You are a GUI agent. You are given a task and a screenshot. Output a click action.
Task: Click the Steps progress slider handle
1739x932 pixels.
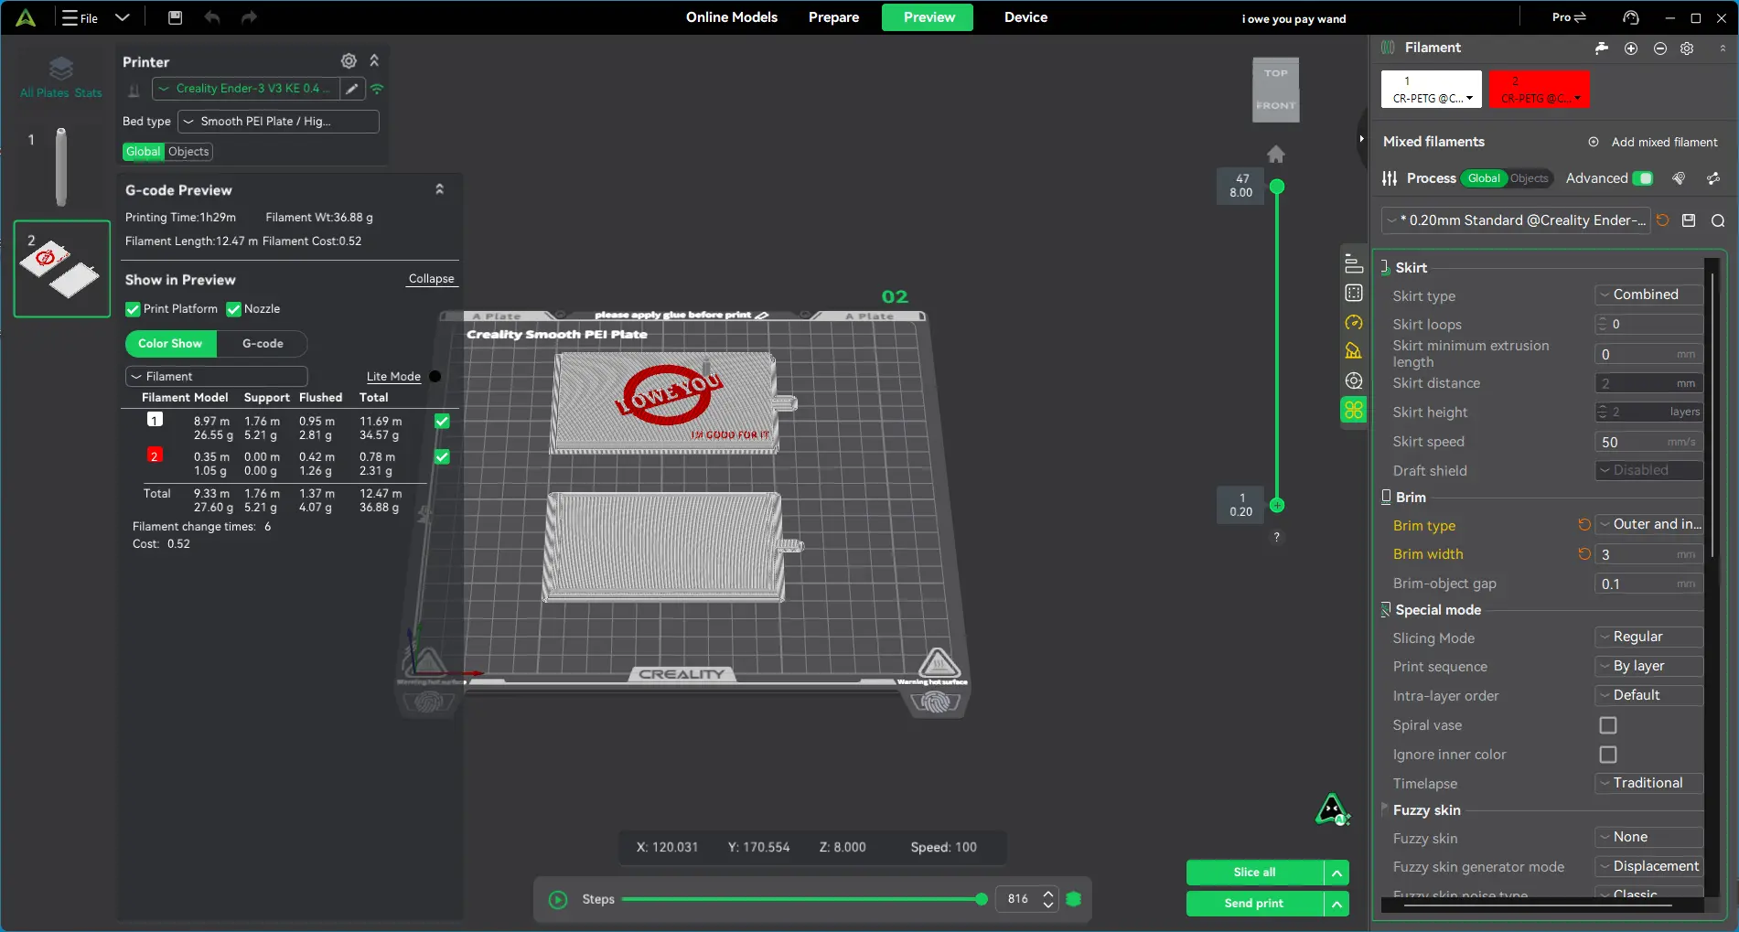click(982, 900)
